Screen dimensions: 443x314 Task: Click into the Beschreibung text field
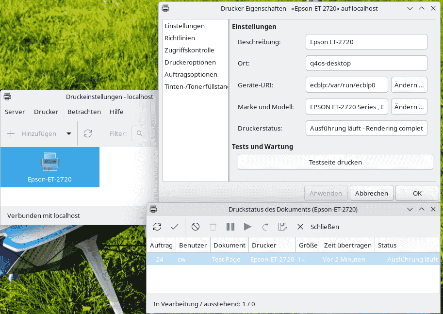[366, 42]
